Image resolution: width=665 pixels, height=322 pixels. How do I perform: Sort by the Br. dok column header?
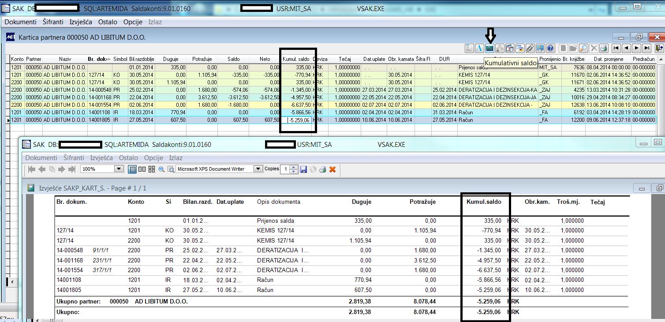[100, 59]
